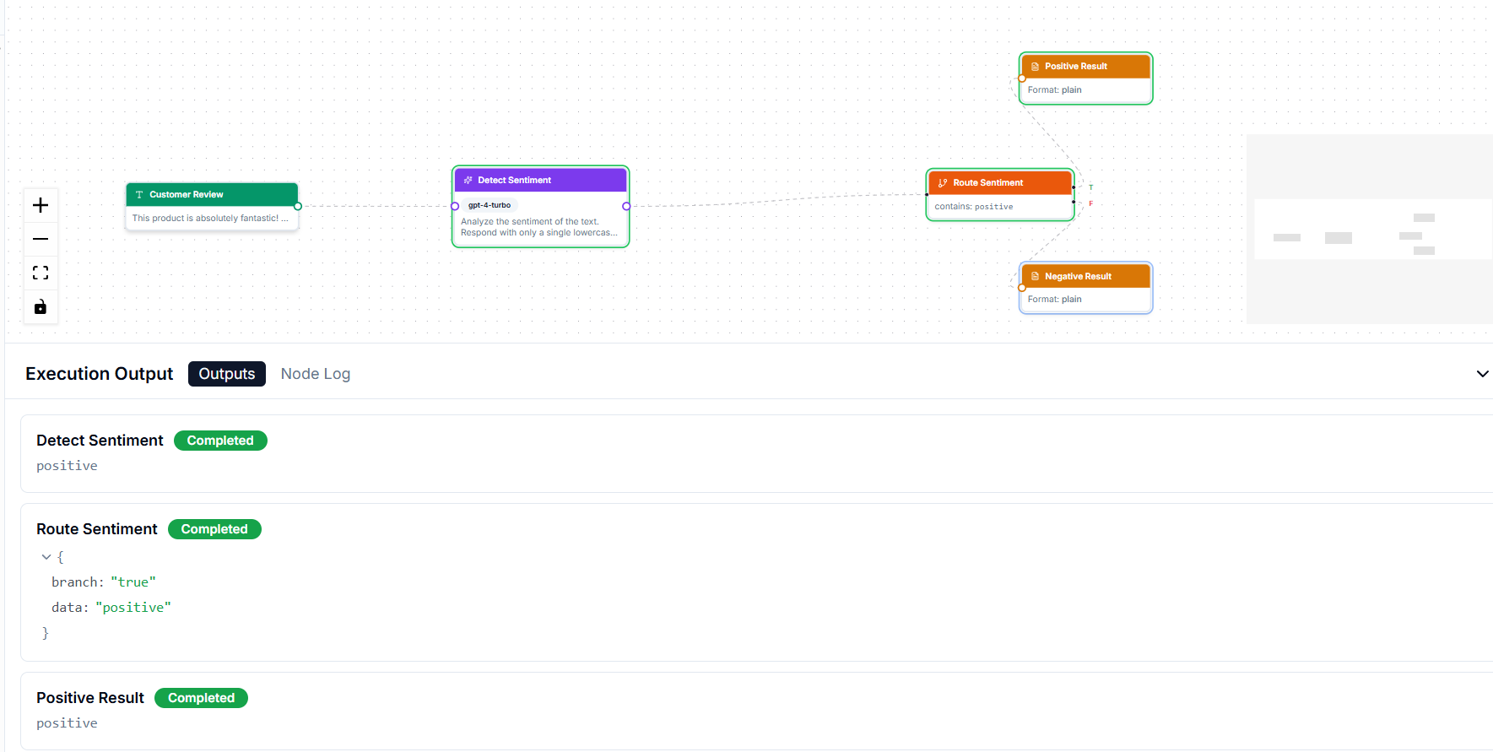
Task: Click the 'contains: positive' condition text
Action: pyautogui.click(x=974, y=207)
